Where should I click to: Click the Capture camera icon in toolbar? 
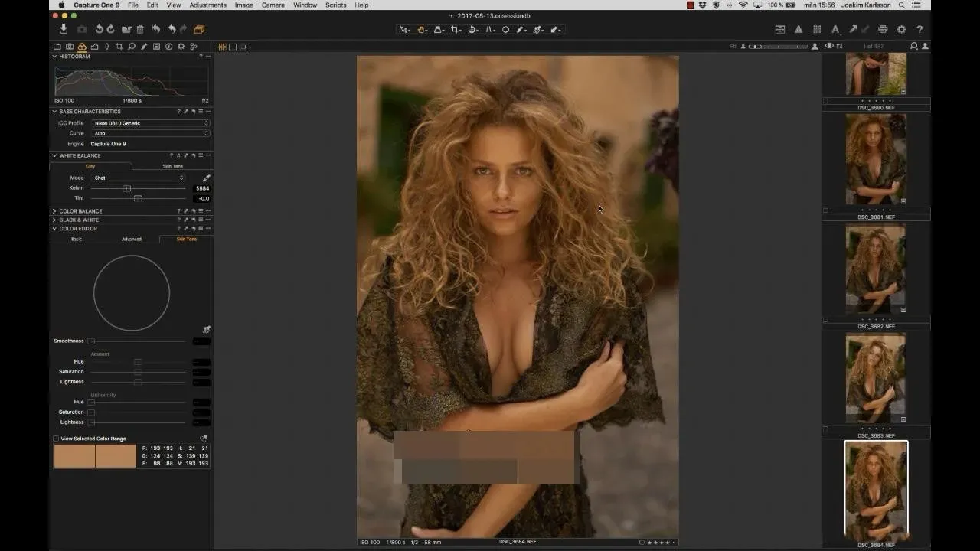coord(82,29)
